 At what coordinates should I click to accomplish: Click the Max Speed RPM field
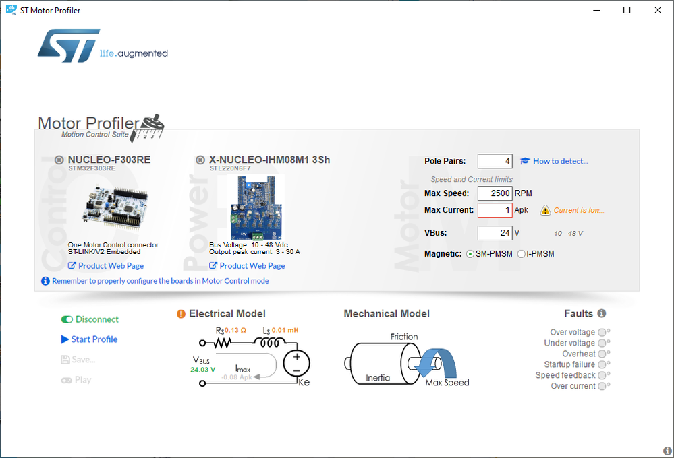495,193
